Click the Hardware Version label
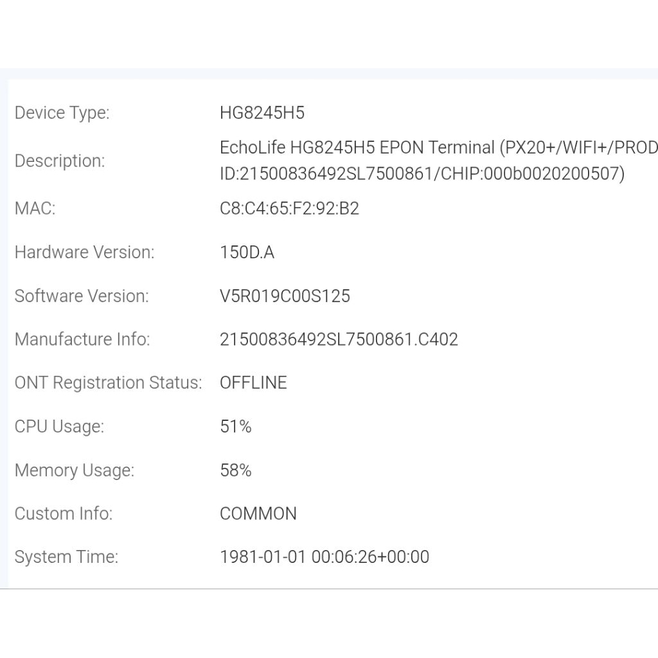 [x=84, y=253]
